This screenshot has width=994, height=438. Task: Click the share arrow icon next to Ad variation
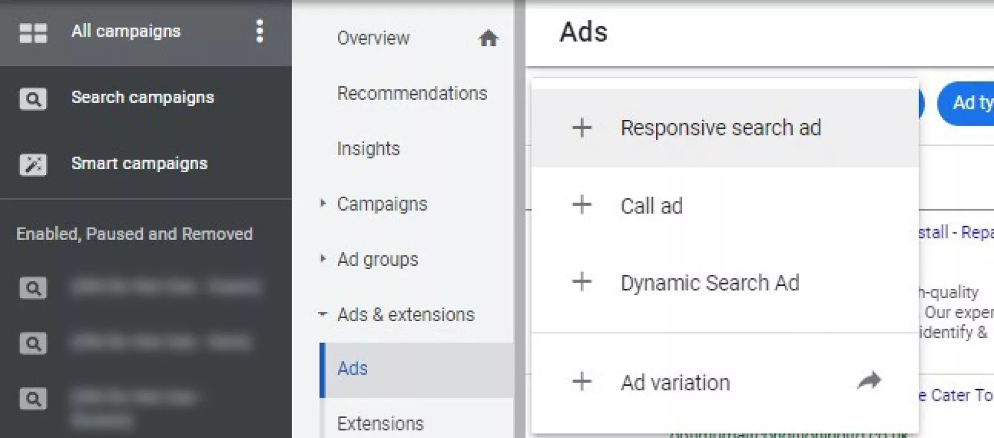pyautogui.click(x=869, y=380)
